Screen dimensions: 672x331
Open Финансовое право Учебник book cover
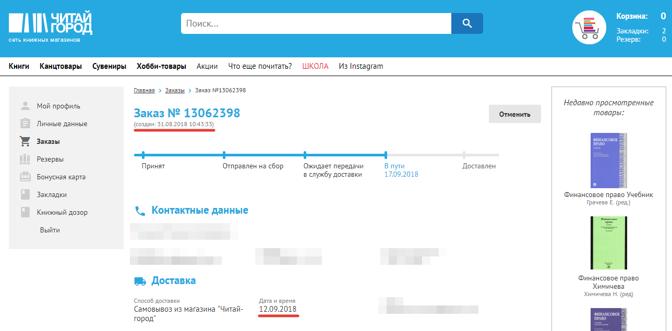click(608, 160)
